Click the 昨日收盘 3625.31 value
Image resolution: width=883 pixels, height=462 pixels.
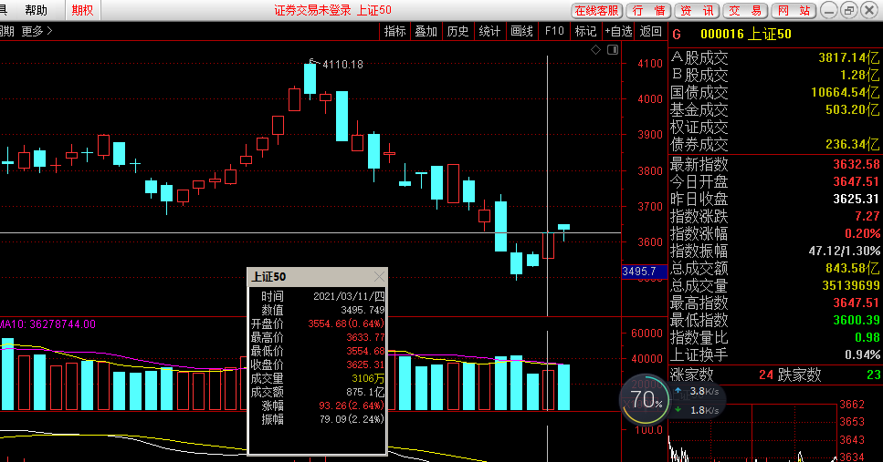pos(856,199)
